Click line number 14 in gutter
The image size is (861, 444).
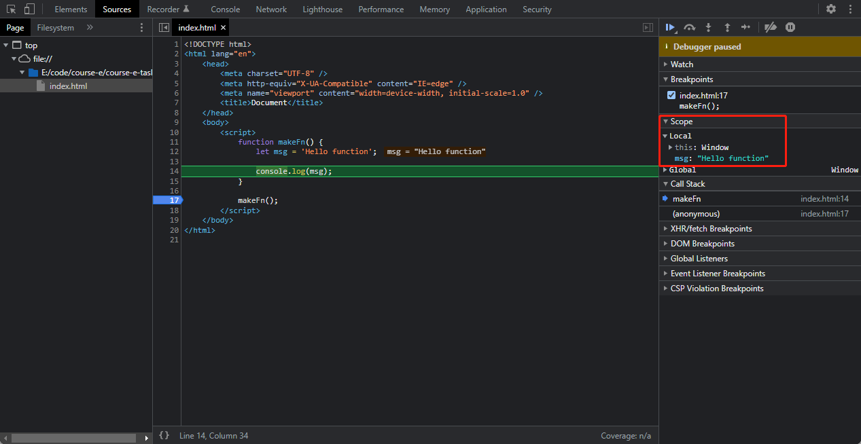tap(175, 171)
